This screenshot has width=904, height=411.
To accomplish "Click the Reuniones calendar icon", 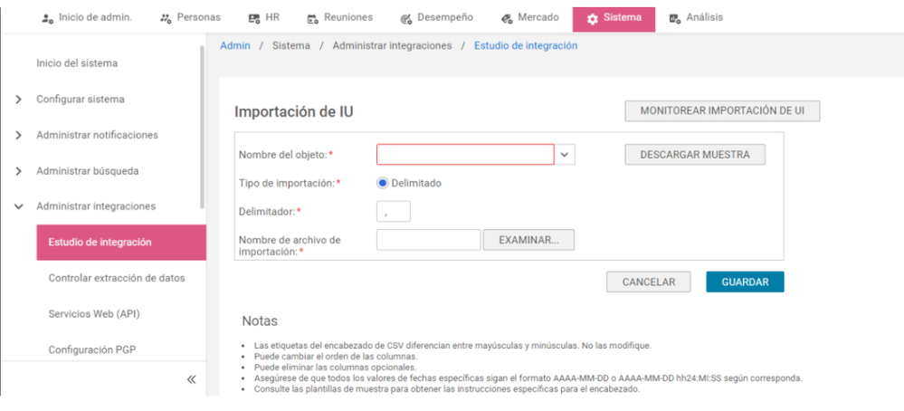I will (312, 18).
